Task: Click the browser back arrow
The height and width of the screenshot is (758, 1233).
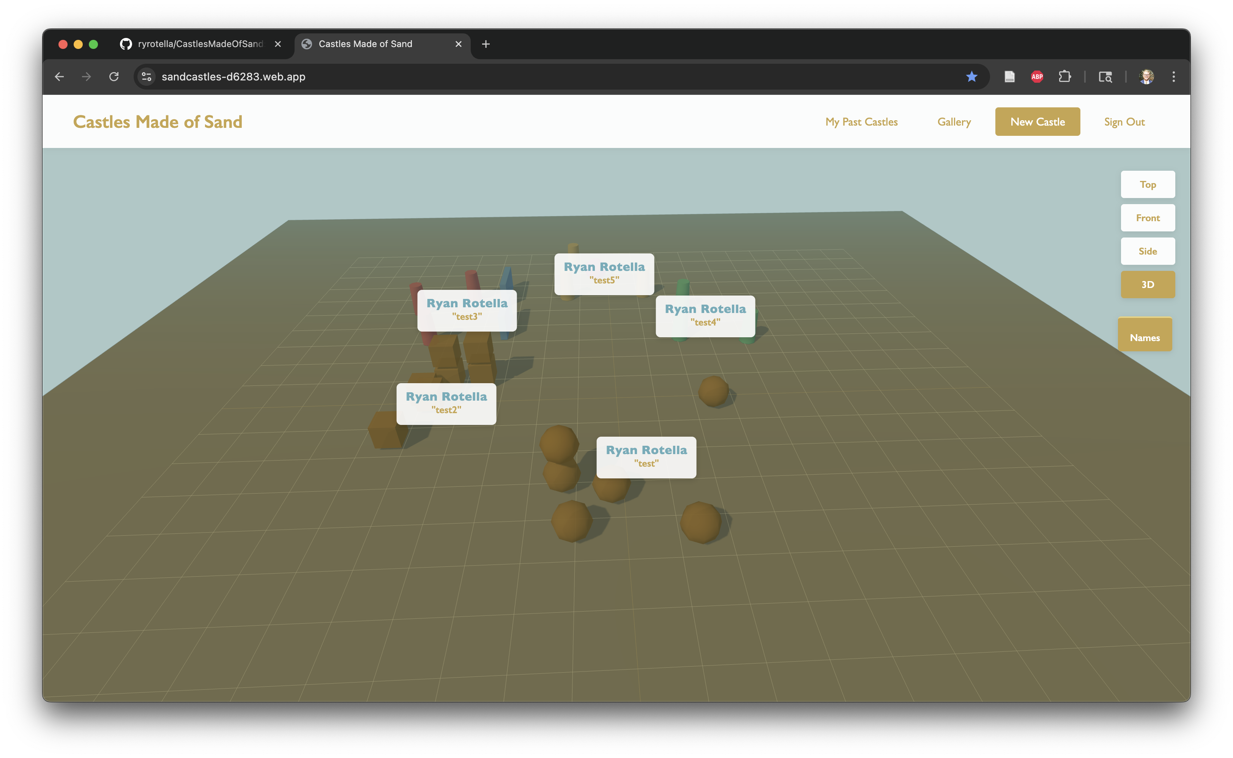Action: tap(59, 77)
